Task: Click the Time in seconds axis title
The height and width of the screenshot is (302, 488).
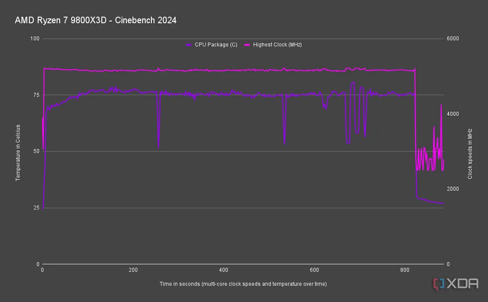Action: 243,284
